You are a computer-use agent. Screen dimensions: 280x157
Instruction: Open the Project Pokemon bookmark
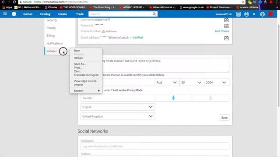(x=220, y=7)
